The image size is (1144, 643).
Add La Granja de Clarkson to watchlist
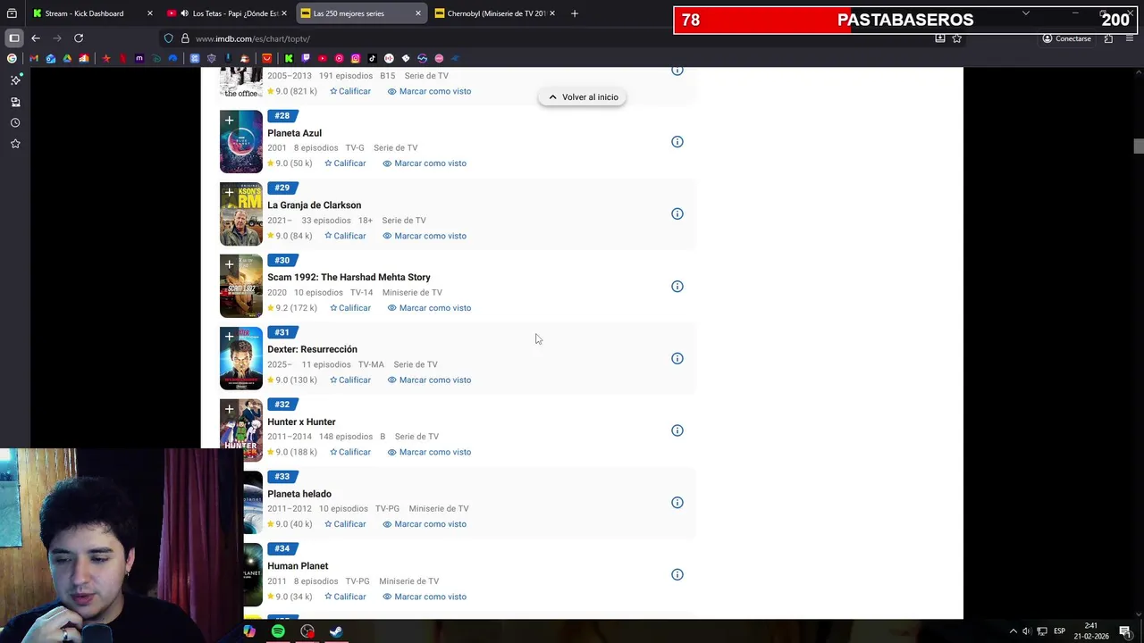click(229, 192)
